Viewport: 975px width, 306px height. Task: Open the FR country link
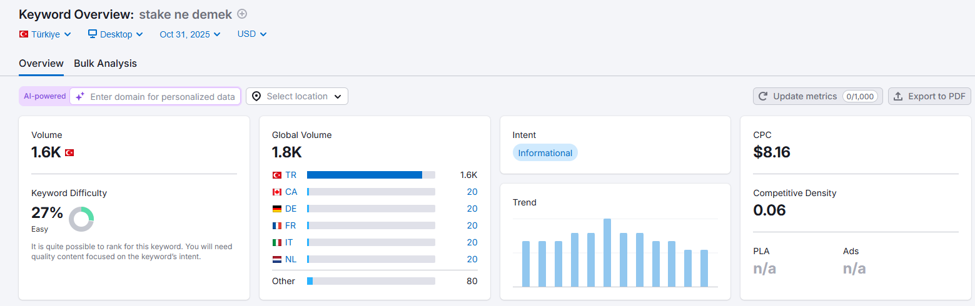pos(291,225)
